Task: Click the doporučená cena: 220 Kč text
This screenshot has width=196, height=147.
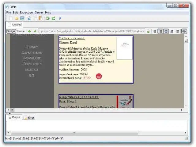Action: pyautogui.click(x=73, y=74)
